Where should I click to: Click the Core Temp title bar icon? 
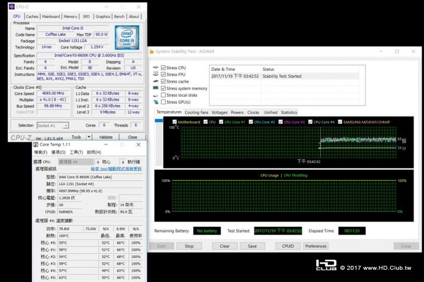36,144
